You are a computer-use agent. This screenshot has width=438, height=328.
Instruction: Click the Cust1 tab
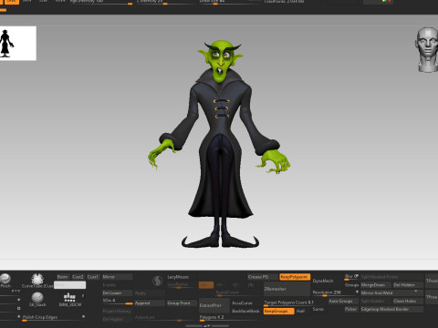tap(93, 277)
